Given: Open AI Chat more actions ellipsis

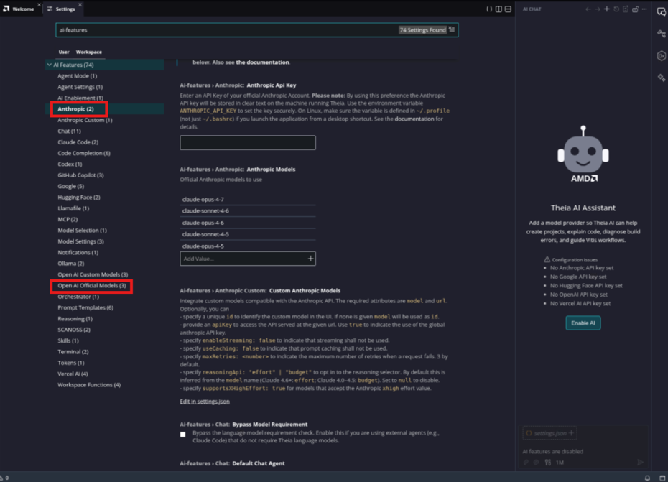Looking at the screenshot, I should coord(644,9).
